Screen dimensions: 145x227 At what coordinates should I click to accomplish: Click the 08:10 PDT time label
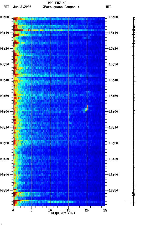[4, 33]
